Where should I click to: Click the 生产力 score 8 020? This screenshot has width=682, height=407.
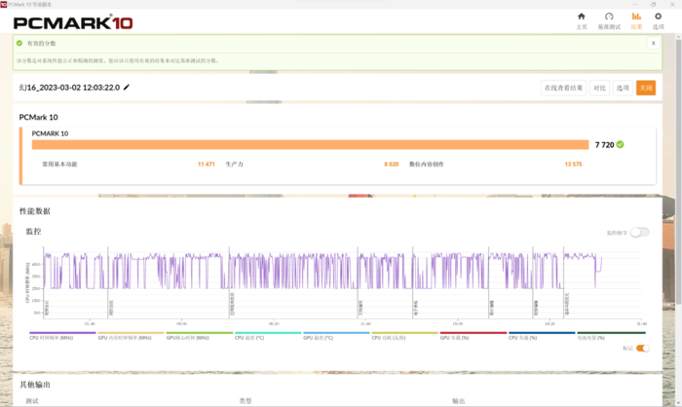[391, 164]
